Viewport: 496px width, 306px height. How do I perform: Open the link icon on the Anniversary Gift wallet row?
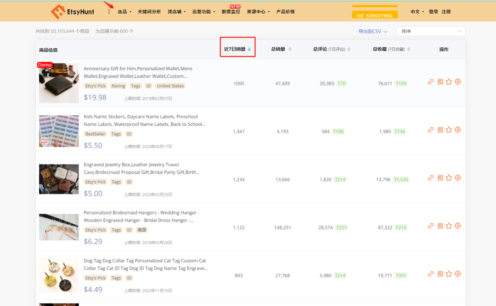(430, 82)
